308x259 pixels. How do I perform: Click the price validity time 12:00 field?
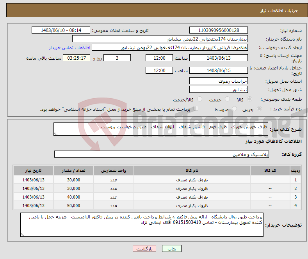click(159, 70)
